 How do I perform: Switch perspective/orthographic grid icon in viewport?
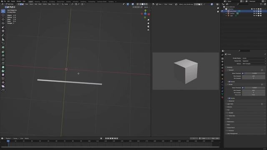pyautogui.click(x=149, y=30)
